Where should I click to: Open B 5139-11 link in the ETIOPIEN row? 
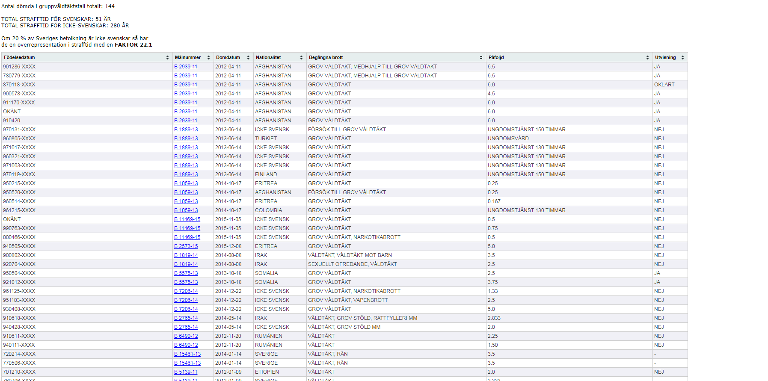tap(186, 372)
